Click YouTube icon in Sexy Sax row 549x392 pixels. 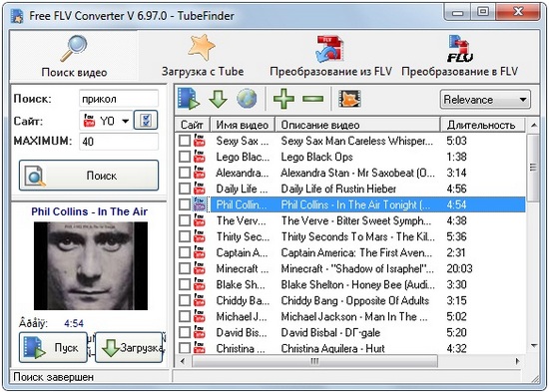point(200,141)
